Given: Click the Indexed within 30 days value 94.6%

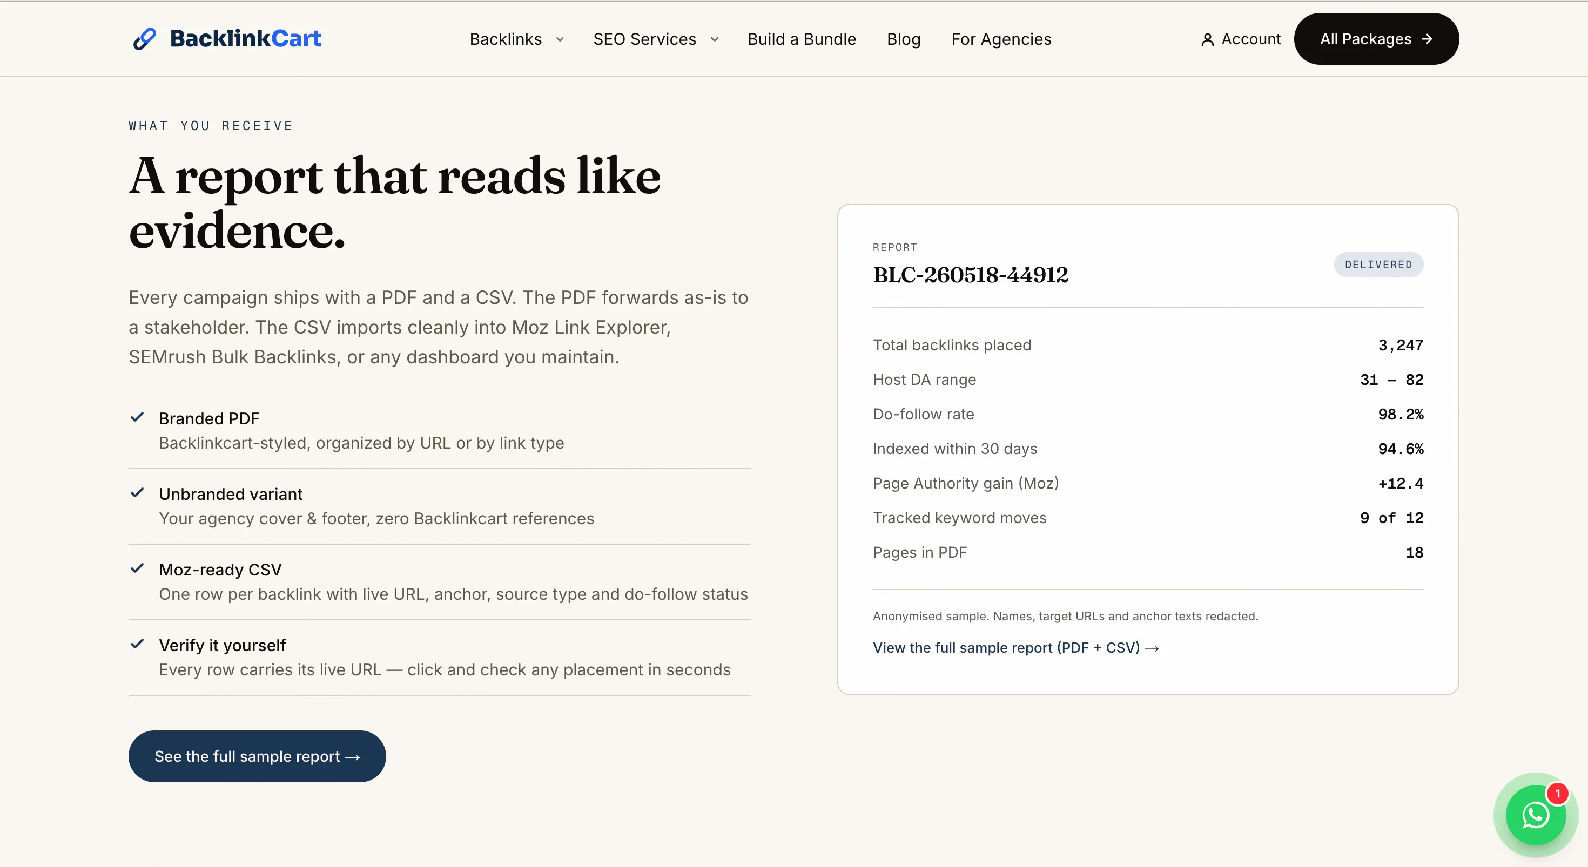Looking at the screenshot, I should pos(1401,449).
